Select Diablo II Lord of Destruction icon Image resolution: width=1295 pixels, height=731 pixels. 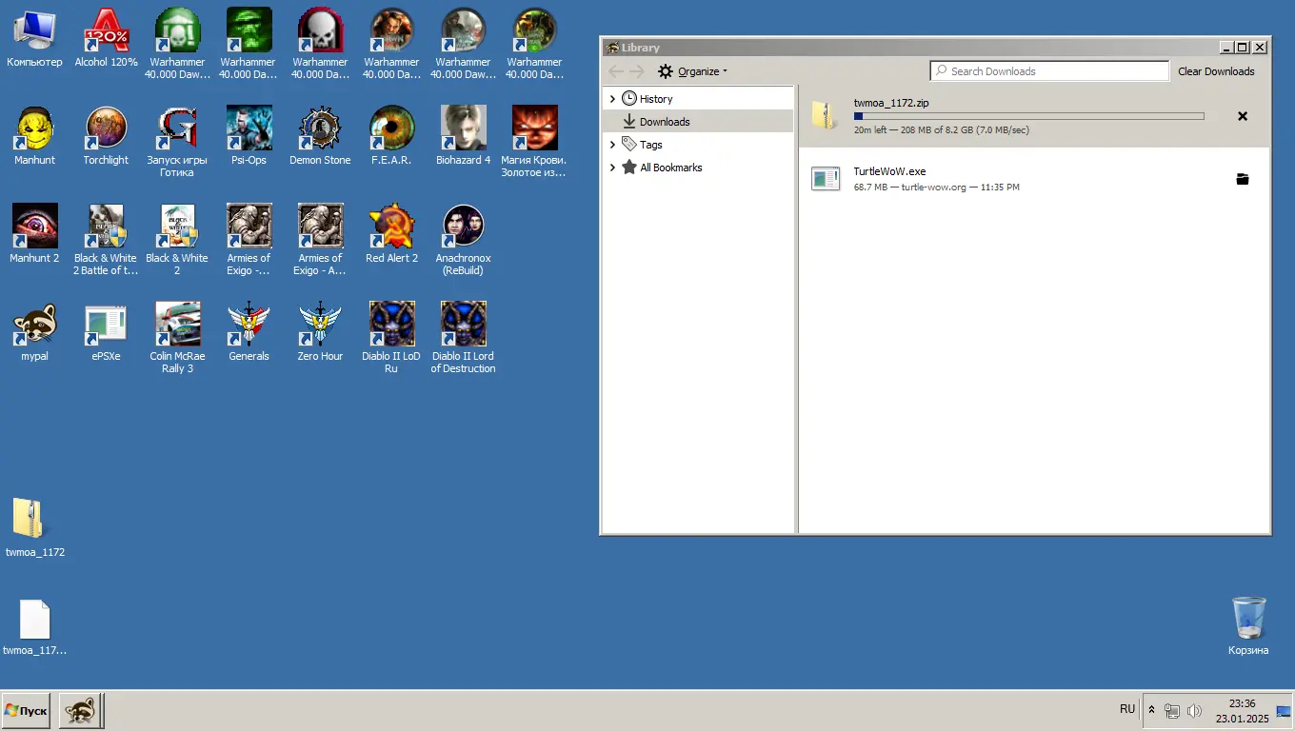pyautogui.click(x=463, y=338)
